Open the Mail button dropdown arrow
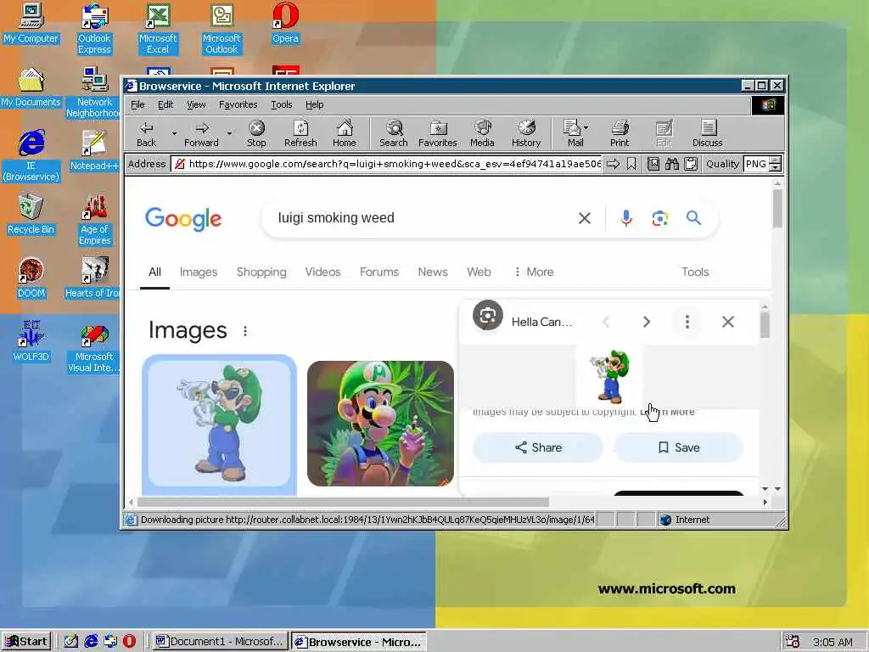869x652 pixels. pos(586,127)
